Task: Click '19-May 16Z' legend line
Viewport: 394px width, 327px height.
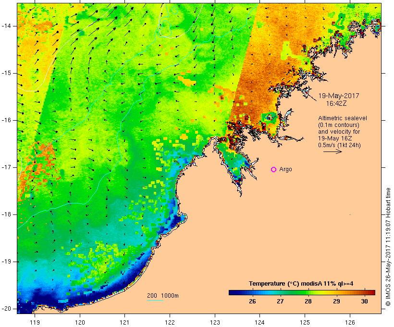Action: tap(335, 138)
